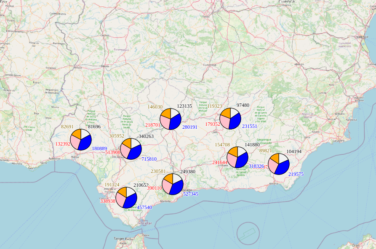Select the Cádiz pie chart labeled 210652

tap(126, 198)
